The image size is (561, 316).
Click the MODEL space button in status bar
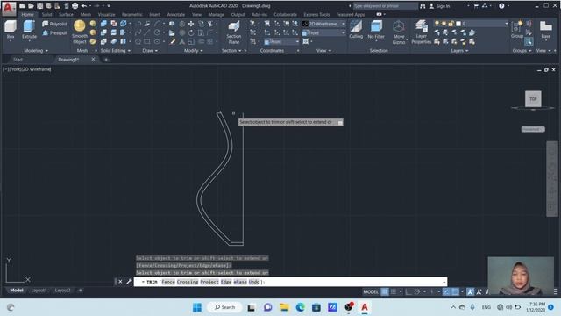[x=371, y=291]
